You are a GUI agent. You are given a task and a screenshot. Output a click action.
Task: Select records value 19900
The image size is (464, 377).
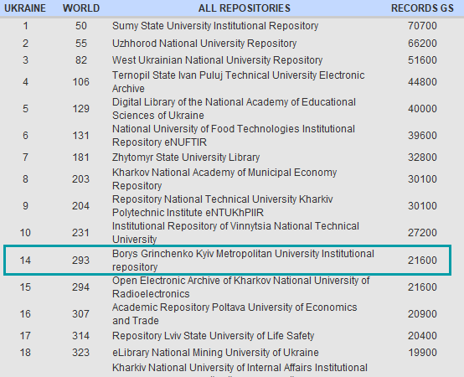click(x=422, y=353)
